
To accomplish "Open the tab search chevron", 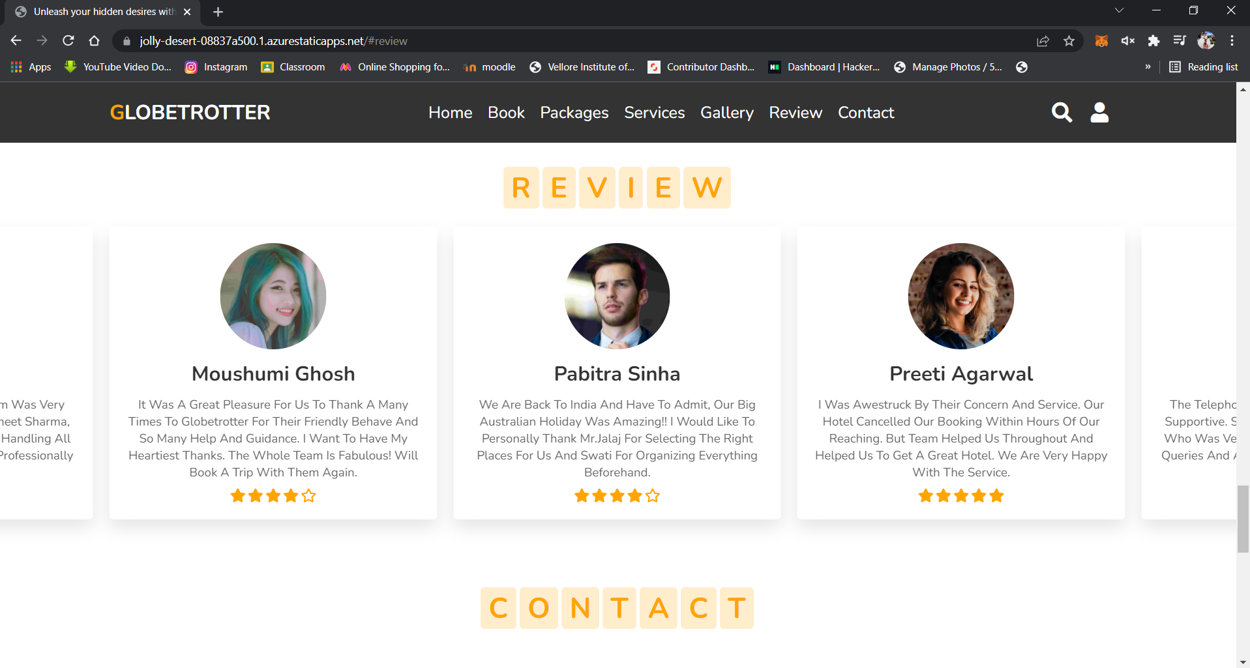I will [1119, 10].
